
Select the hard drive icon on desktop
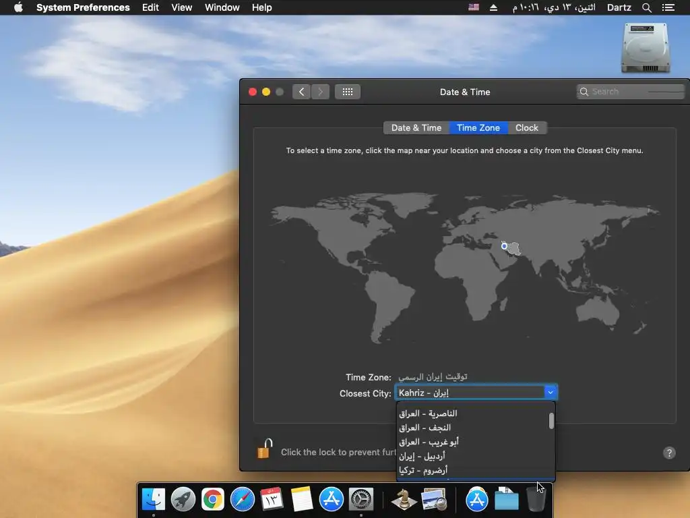645,48
